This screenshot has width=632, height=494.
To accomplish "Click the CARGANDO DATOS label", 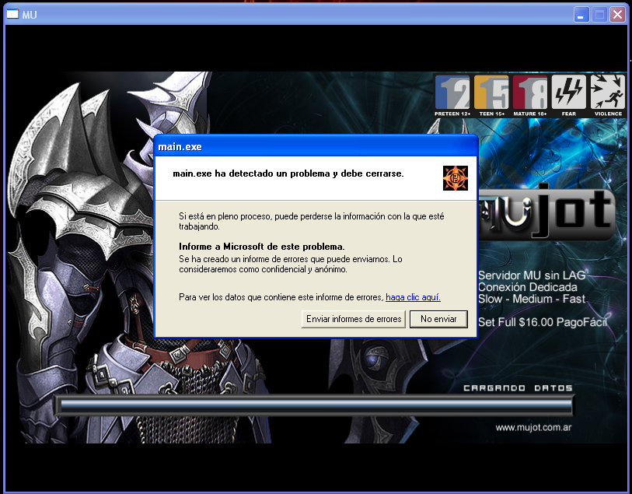I will click(x=519, y=387).
